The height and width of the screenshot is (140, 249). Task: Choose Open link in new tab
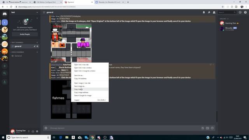click(90, 65)
